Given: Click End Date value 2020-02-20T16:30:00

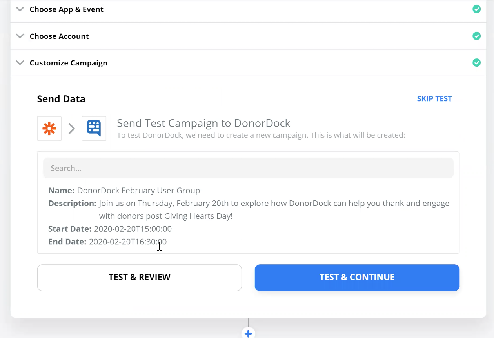Looking at the screenshot, I should pos(127,242).
